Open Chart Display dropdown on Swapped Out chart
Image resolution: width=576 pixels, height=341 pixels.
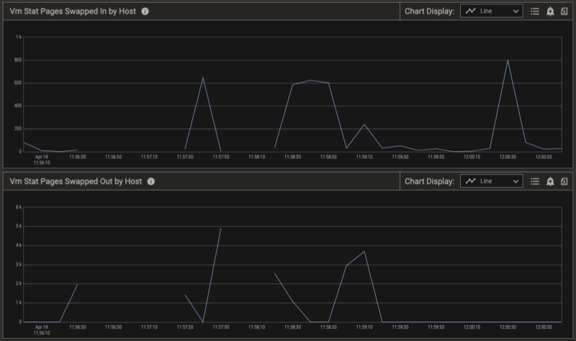coord(492,181)
